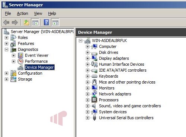The width and height of the screenshot is (186, 137).
Task: Click the Performance gauge icon
Action: point(20,61)
